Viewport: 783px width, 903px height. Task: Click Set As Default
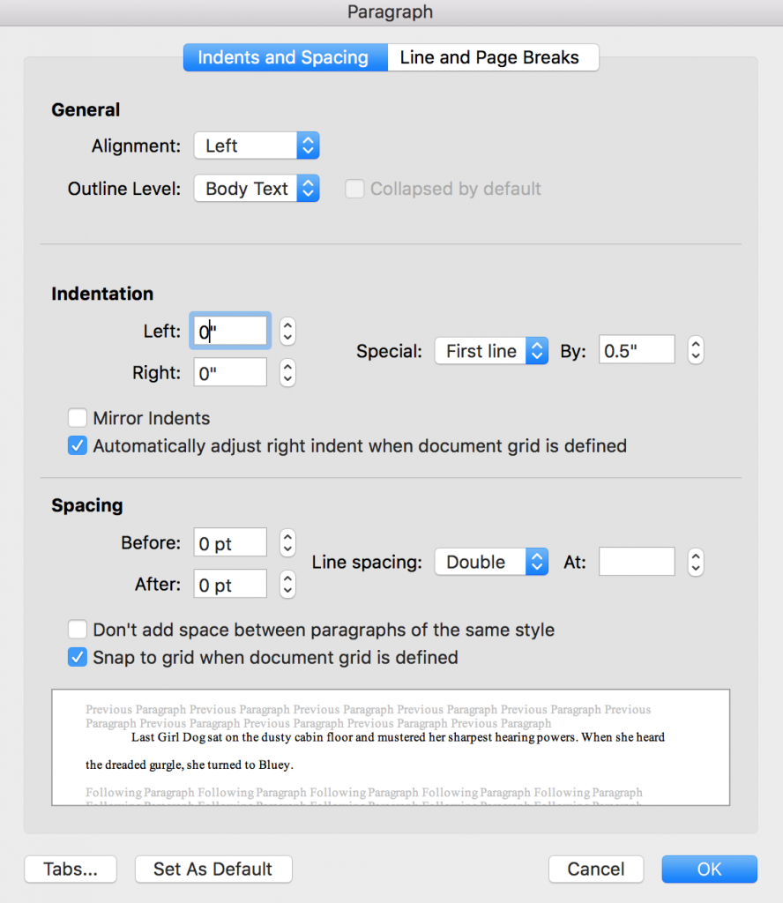pyautogui.click(x=213, y=869)
